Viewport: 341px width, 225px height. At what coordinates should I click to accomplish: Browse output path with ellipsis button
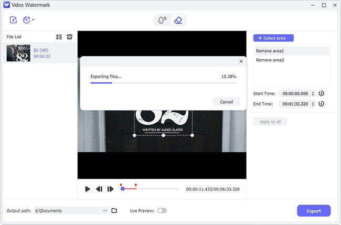(105, 211)
